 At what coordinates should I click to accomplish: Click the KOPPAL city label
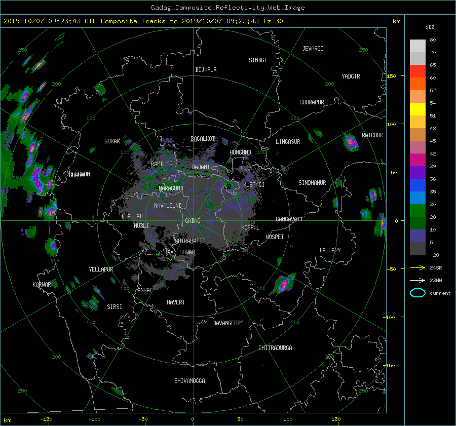click(x=250, y=228)
